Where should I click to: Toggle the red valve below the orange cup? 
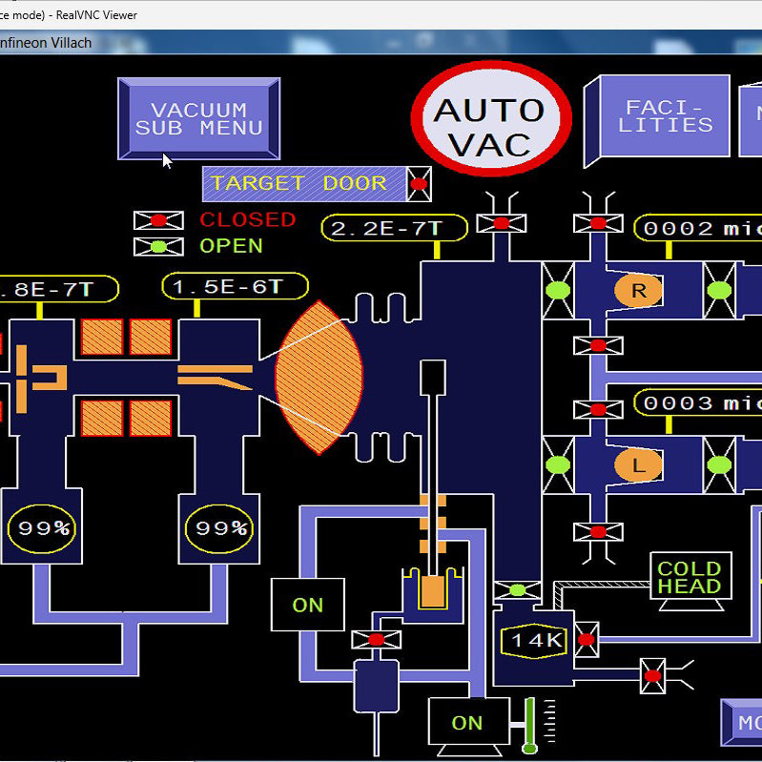pos(376,640)
